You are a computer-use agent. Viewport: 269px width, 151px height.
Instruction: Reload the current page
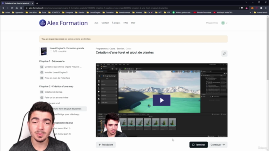click(12, 8)
